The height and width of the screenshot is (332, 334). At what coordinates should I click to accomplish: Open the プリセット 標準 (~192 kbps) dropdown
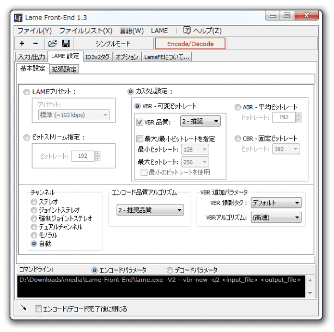[74, 115]
